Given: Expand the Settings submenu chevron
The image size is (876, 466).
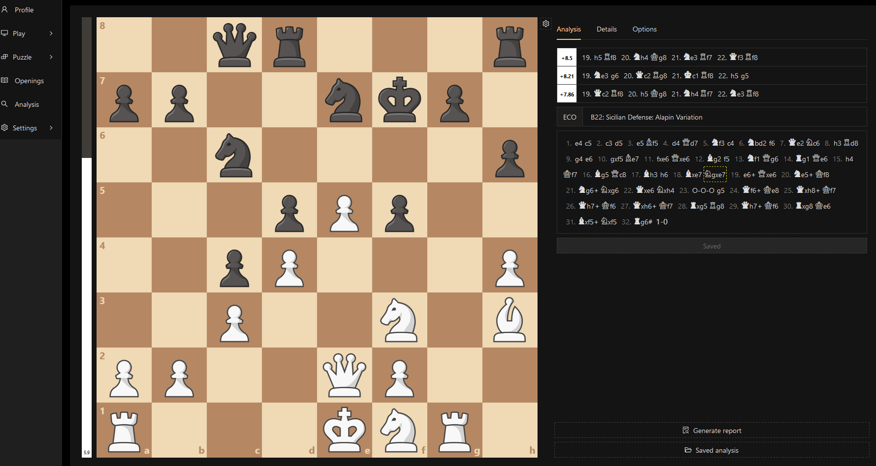Looking at the screenshot, I should [x=51, y=127].
